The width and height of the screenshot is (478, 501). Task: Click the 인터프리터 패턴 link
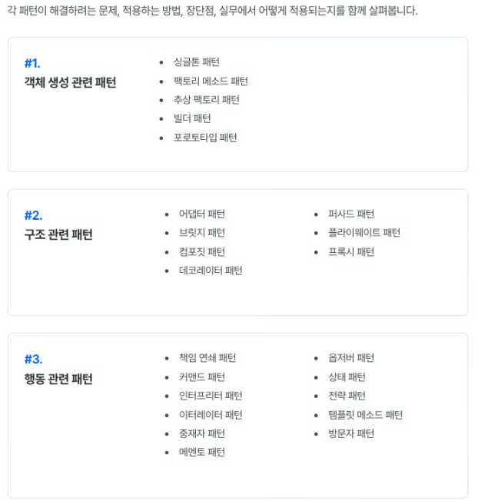pos(211,396)
